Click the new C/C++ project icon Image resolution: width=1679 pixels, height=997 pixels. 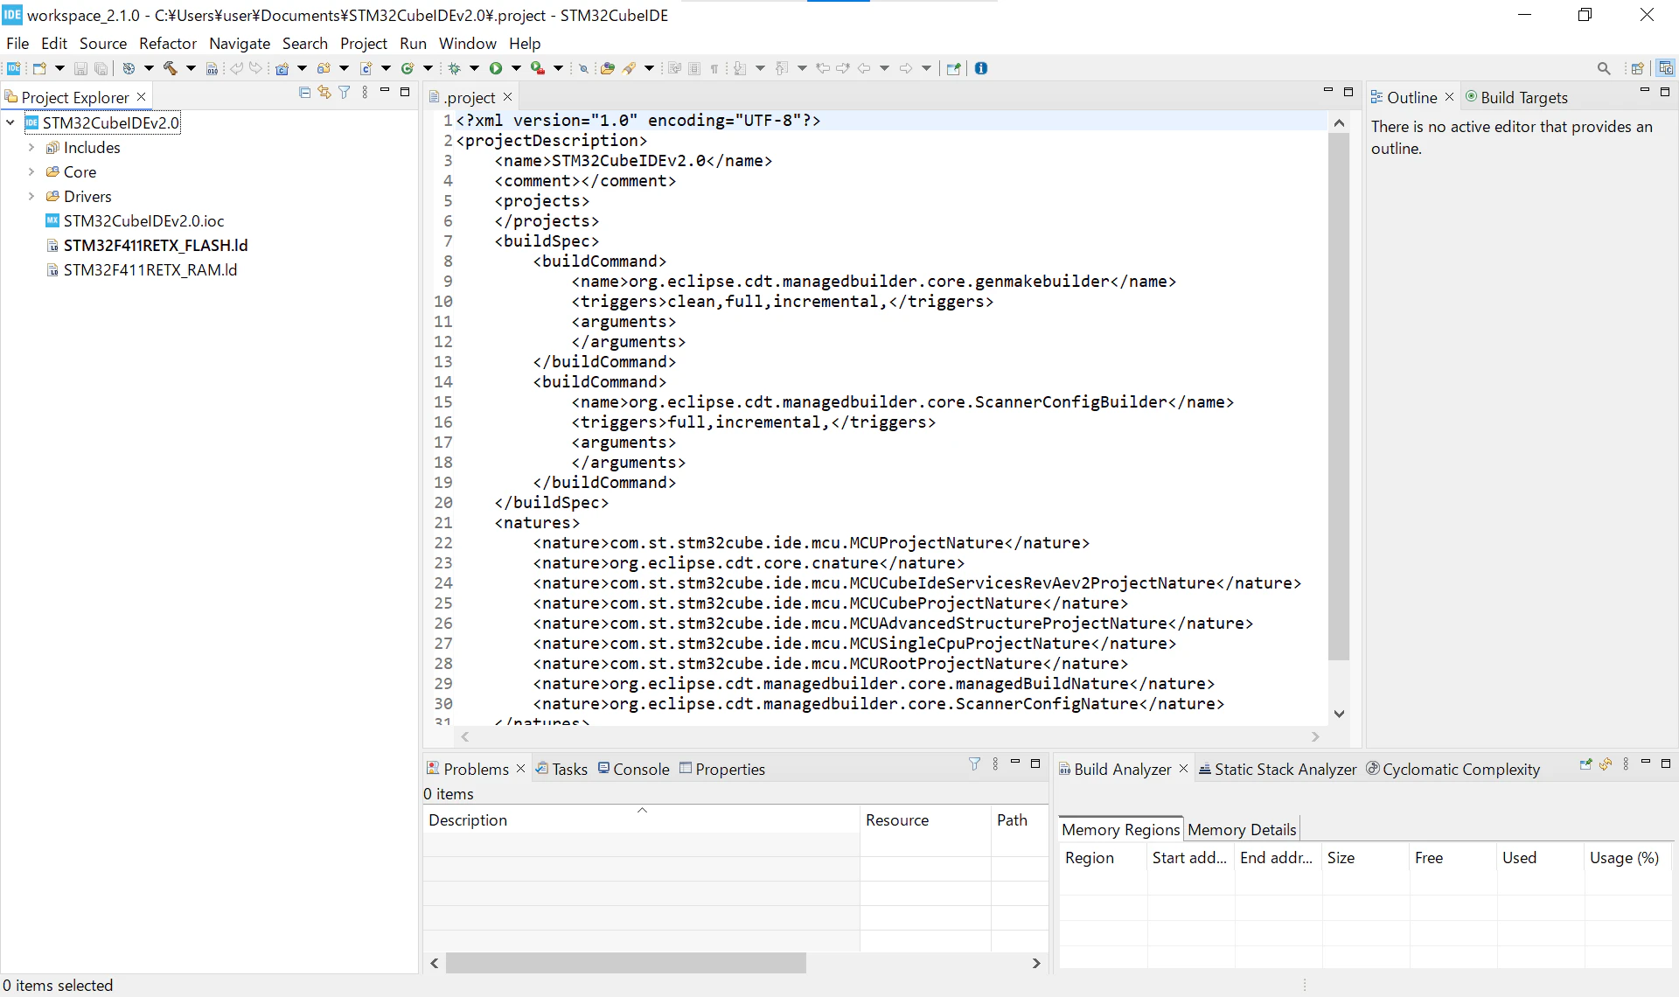[x=282, y=68]
